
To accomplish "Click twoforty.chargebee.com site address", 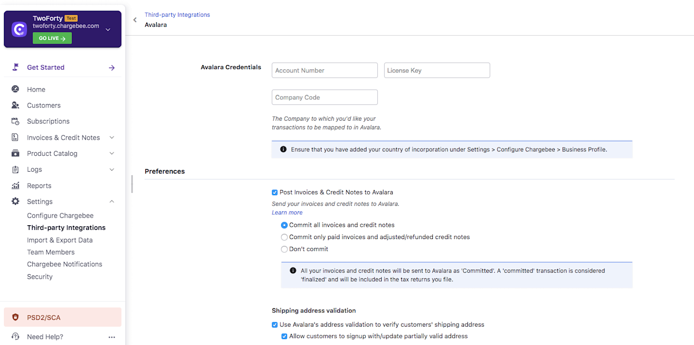I will (x=66, y=26).
